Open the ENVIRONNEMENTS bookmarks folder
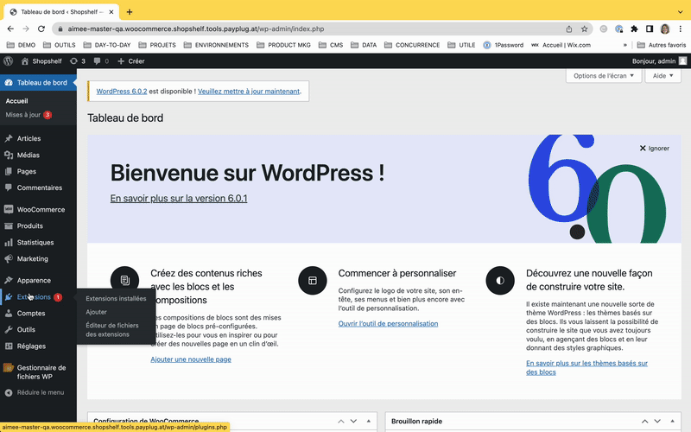This screenshot has width=691, height=432. coord(216,45)
